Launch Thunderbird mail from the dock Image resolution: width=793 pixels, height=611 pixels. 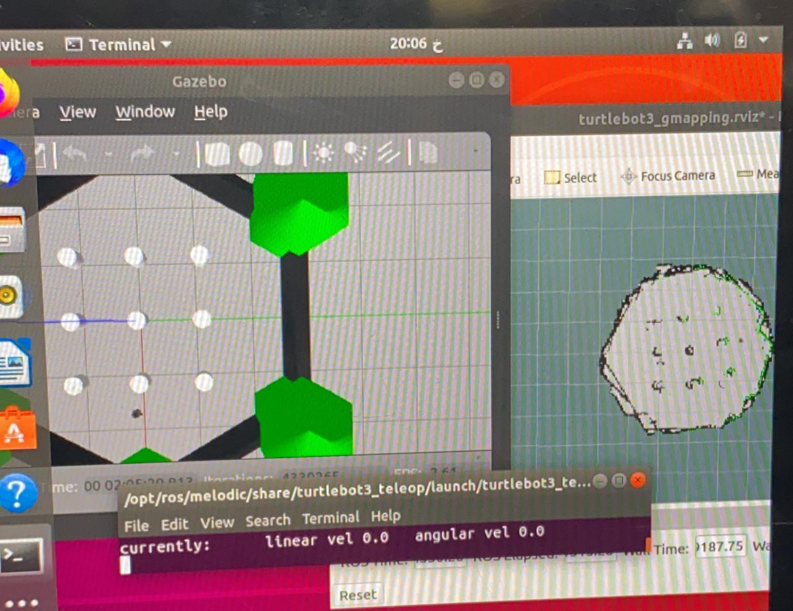[x=12, y=162]
